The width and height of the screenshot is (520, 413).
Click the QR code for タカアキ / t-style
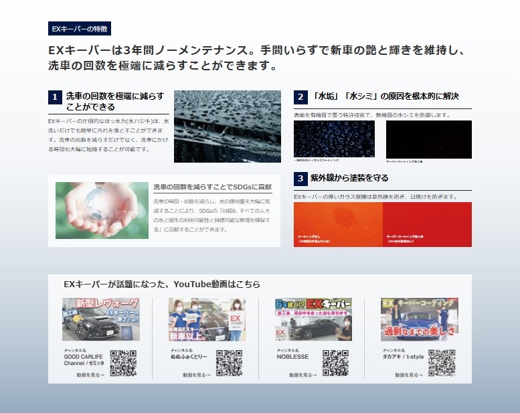(442, 363)
